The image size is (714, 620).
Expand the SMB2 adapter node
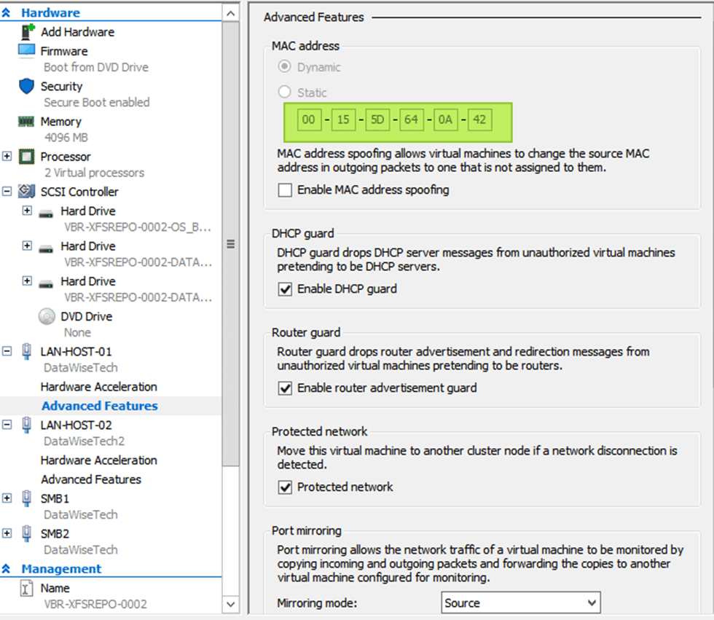click(7, 533)
